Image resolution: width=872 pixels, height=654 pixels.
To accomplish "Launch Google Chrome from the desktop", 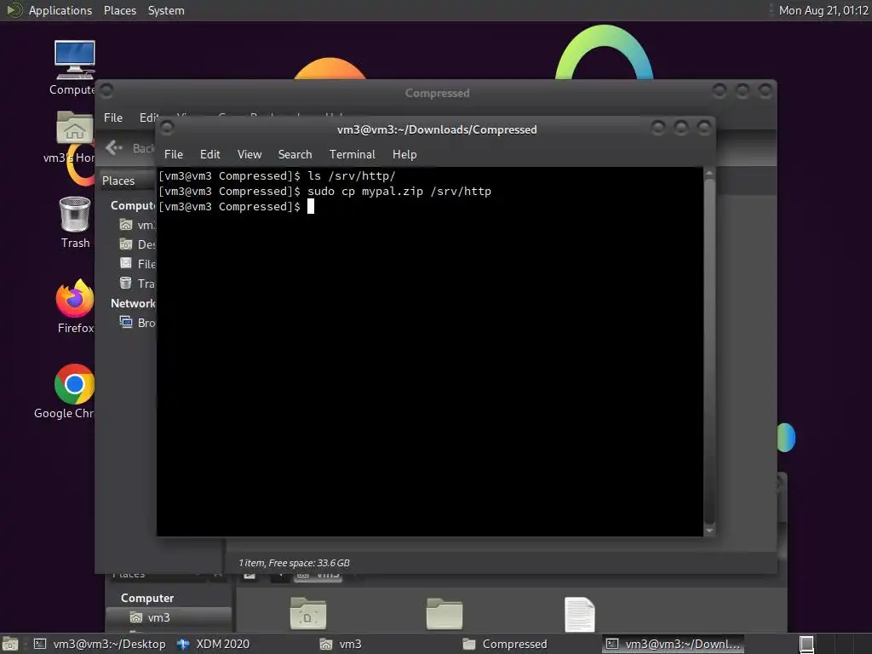I will [74, 391].
